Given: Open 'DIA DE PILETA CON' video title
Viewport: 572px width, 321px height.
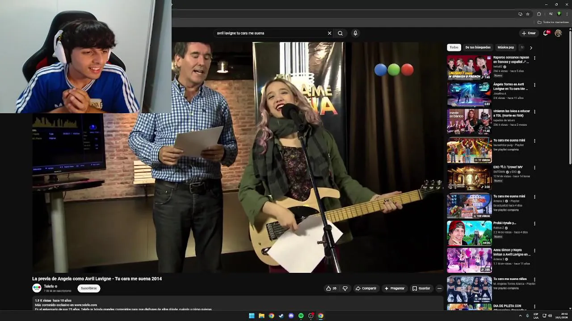Looking at the screenshot, I should [x=507, y=306].
